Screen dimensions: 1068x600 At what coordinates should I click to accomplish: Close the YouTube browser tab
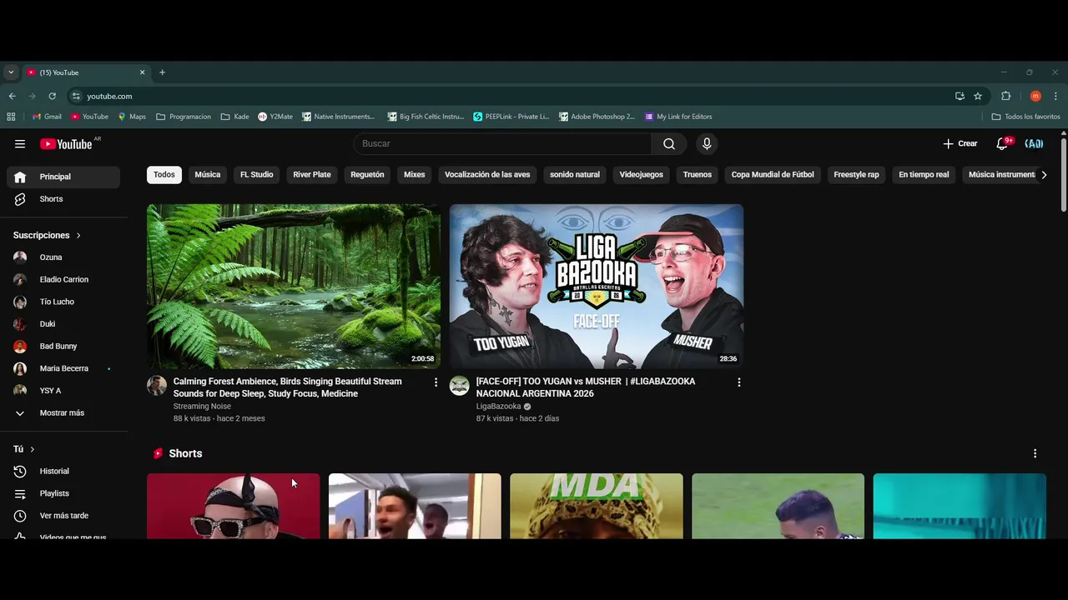142,72
